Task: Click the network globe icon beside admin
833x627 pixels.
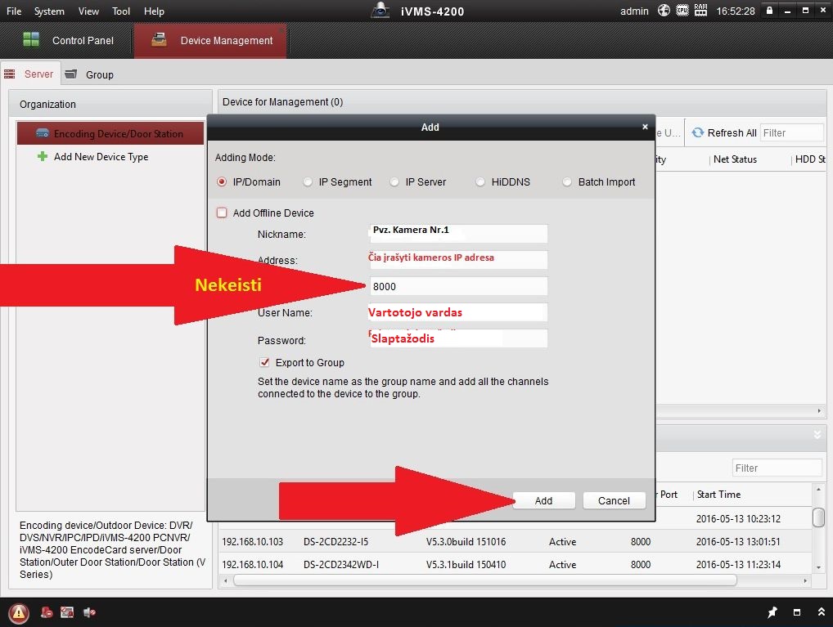Action: 664,10
